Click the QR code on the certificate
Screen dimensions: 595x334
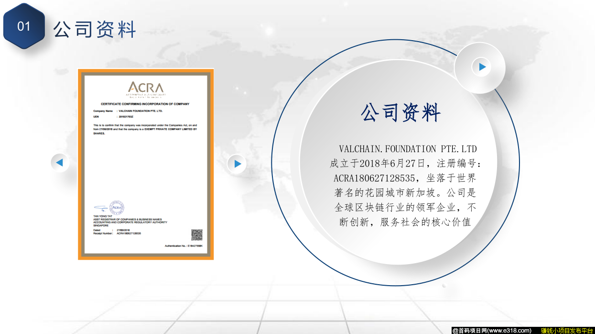[x=197, y=235]
